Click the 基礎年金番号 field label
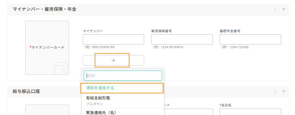This screenshot has height=115, width=295. [x=230, y=31]
